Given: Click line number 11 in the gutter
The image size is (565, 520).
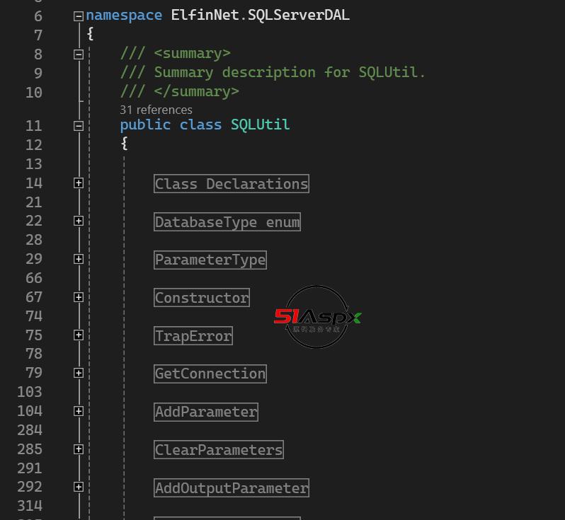Looking at the screenshot, I should pyautogui.click(x=33, y=125).
